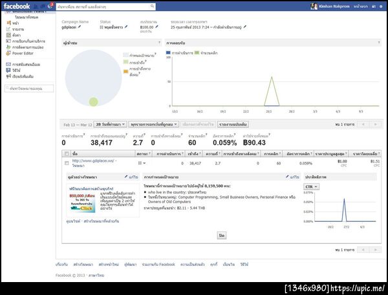Go to previous results page in top pager
Screen dimensions: 388x295
363,124
